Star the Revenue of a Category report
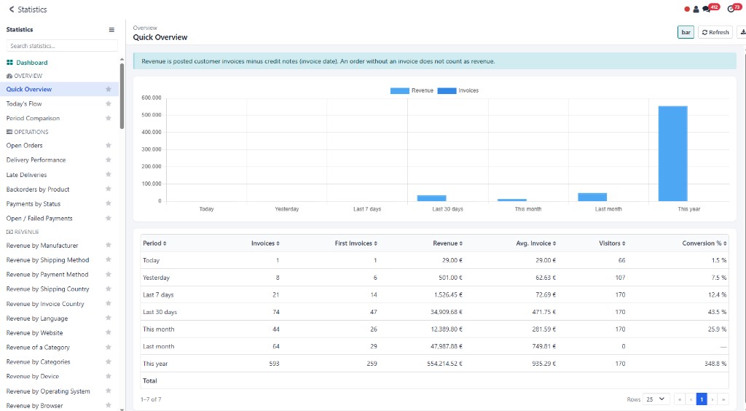This screenshot has height=411, width=746. (109, 347)
